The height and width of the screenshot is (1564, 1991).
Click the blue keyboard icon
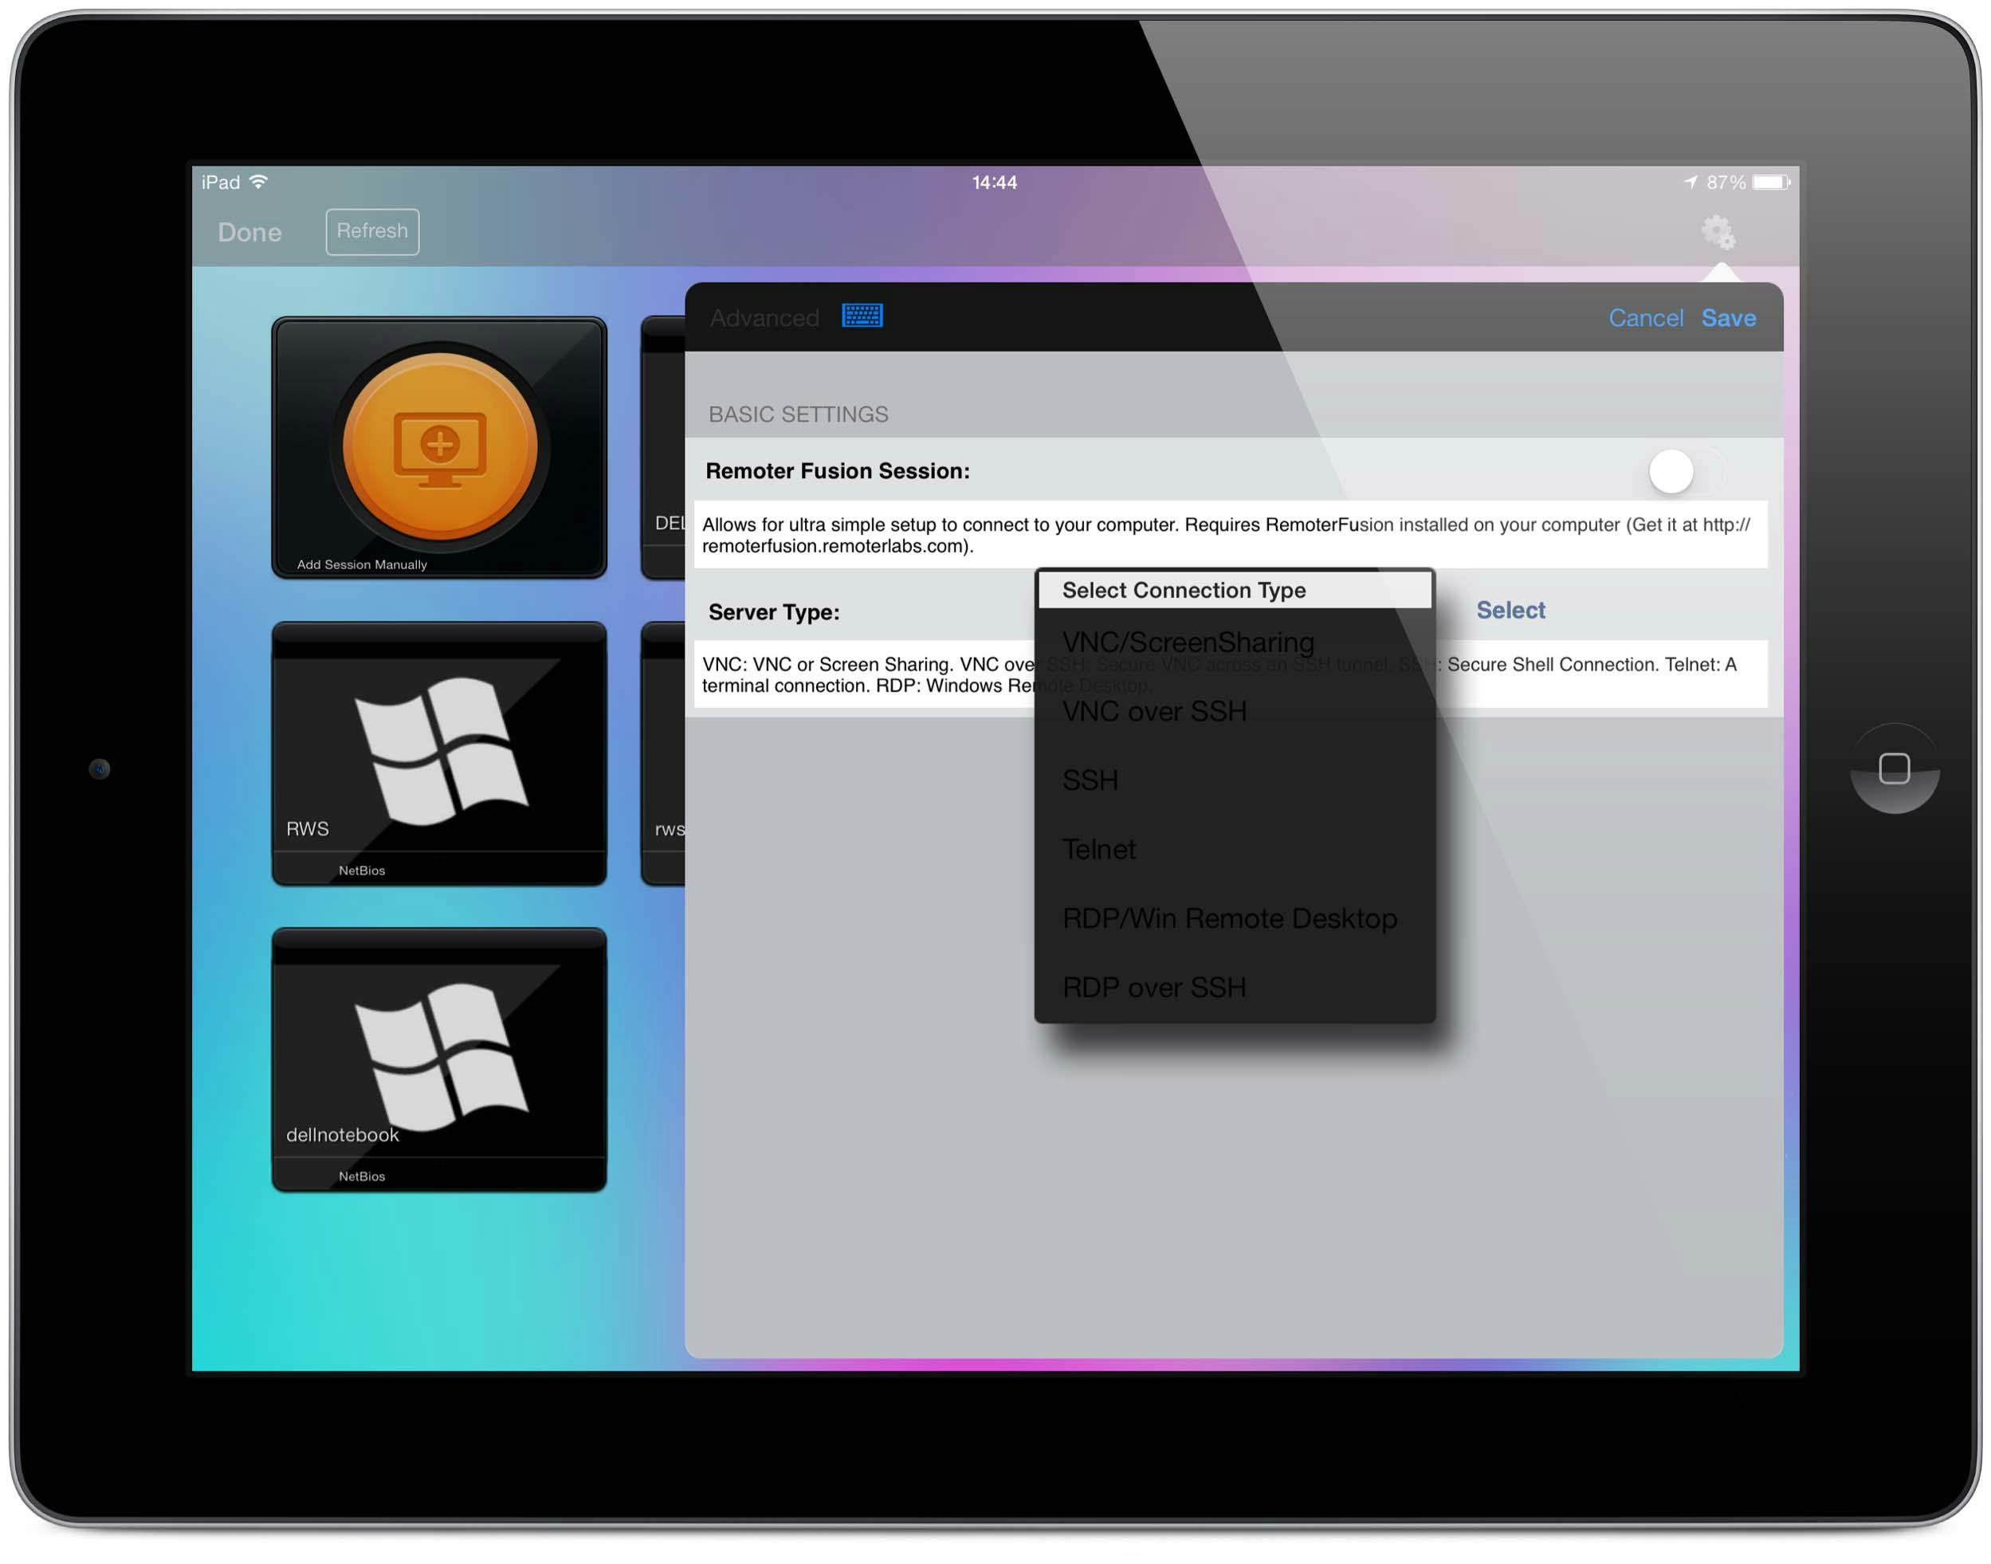(862, 316)
